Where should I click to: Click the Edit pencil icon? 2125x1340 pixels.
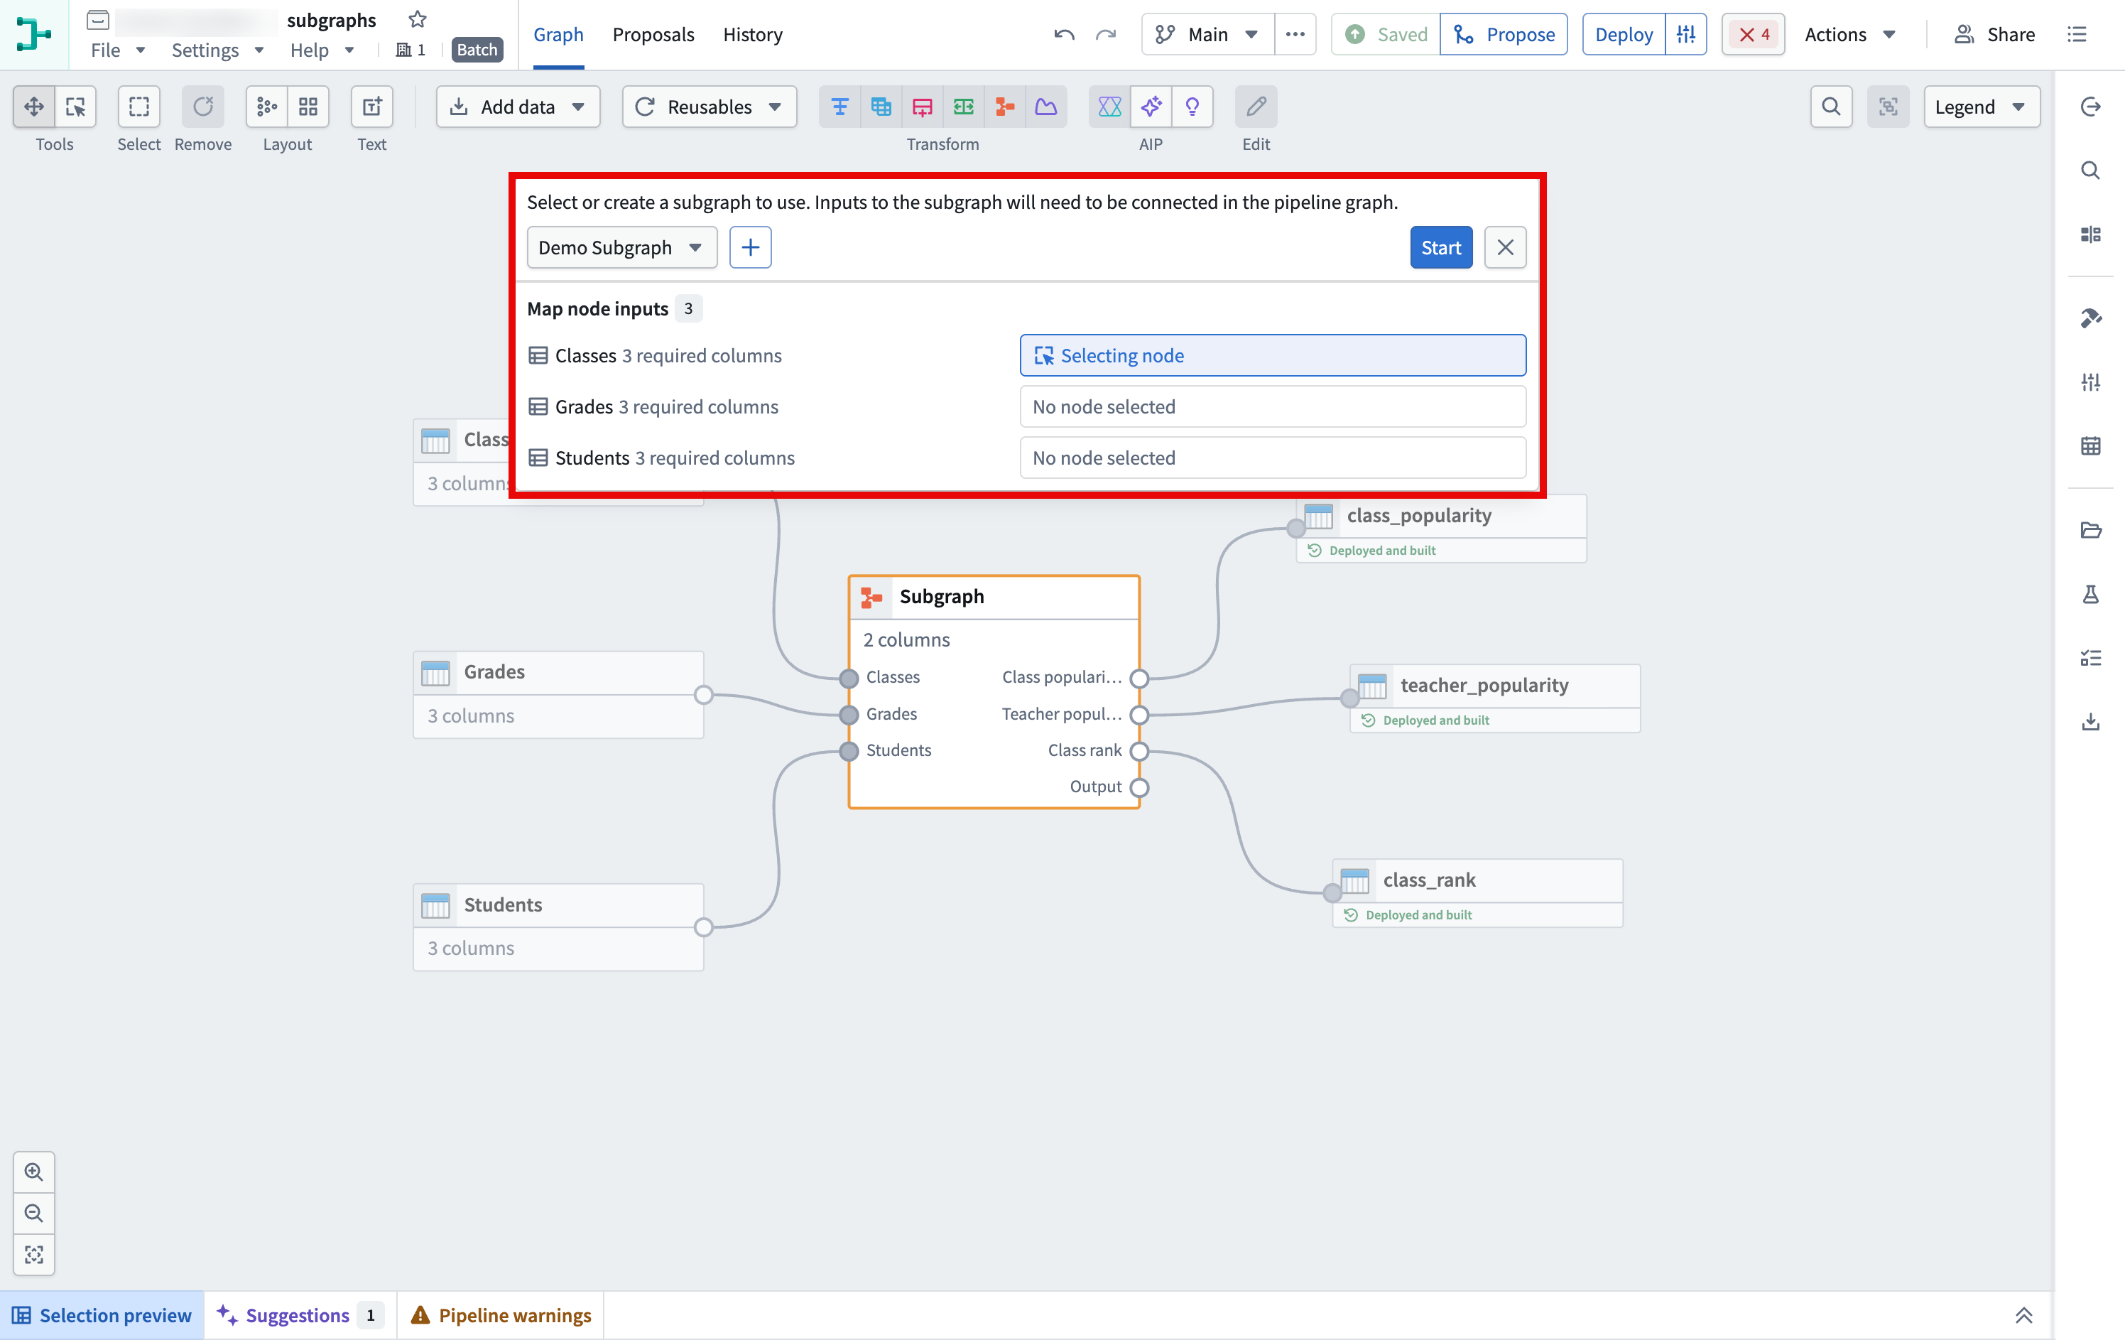[1256, 107]
